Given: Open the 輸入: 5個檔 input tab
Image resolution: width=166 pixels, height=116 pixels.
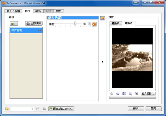Looking at the screenshot, I should point(13,11).
